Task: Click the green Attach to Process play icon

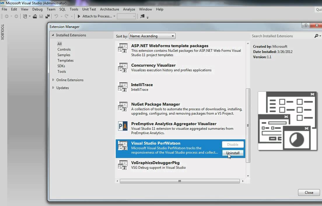Action: tap(79, 16)
